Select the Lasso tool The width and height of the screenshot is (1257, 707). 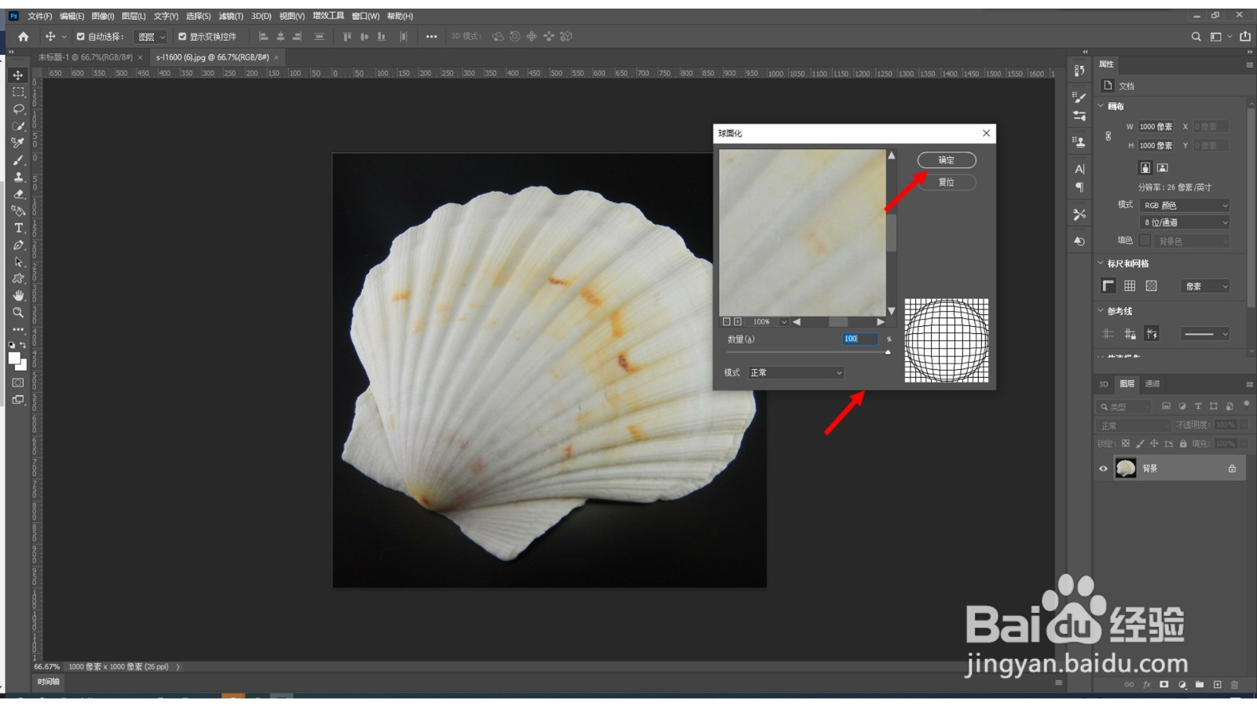click(x=18, y=109)
